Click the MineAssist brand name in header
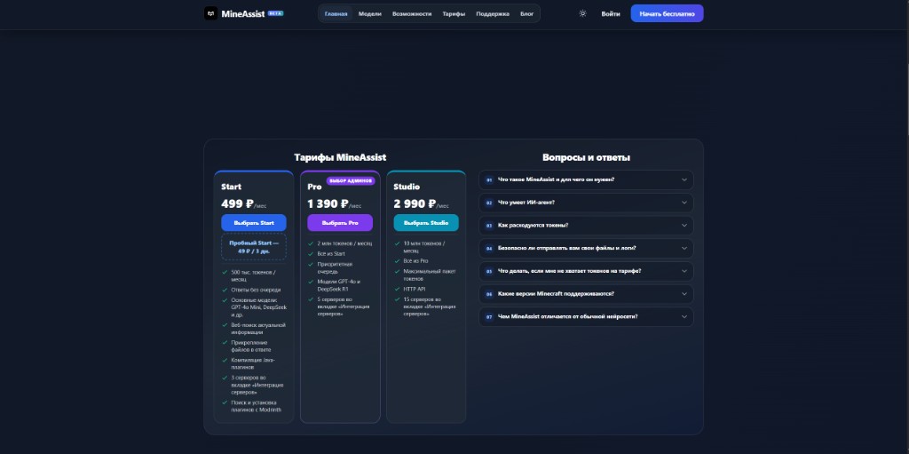Viewport: 909px width, 454px height. click(x=243, y=13)
